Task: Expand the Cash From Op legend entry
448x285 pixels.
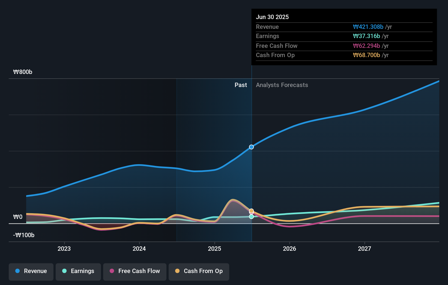Action: coord(199,271)
